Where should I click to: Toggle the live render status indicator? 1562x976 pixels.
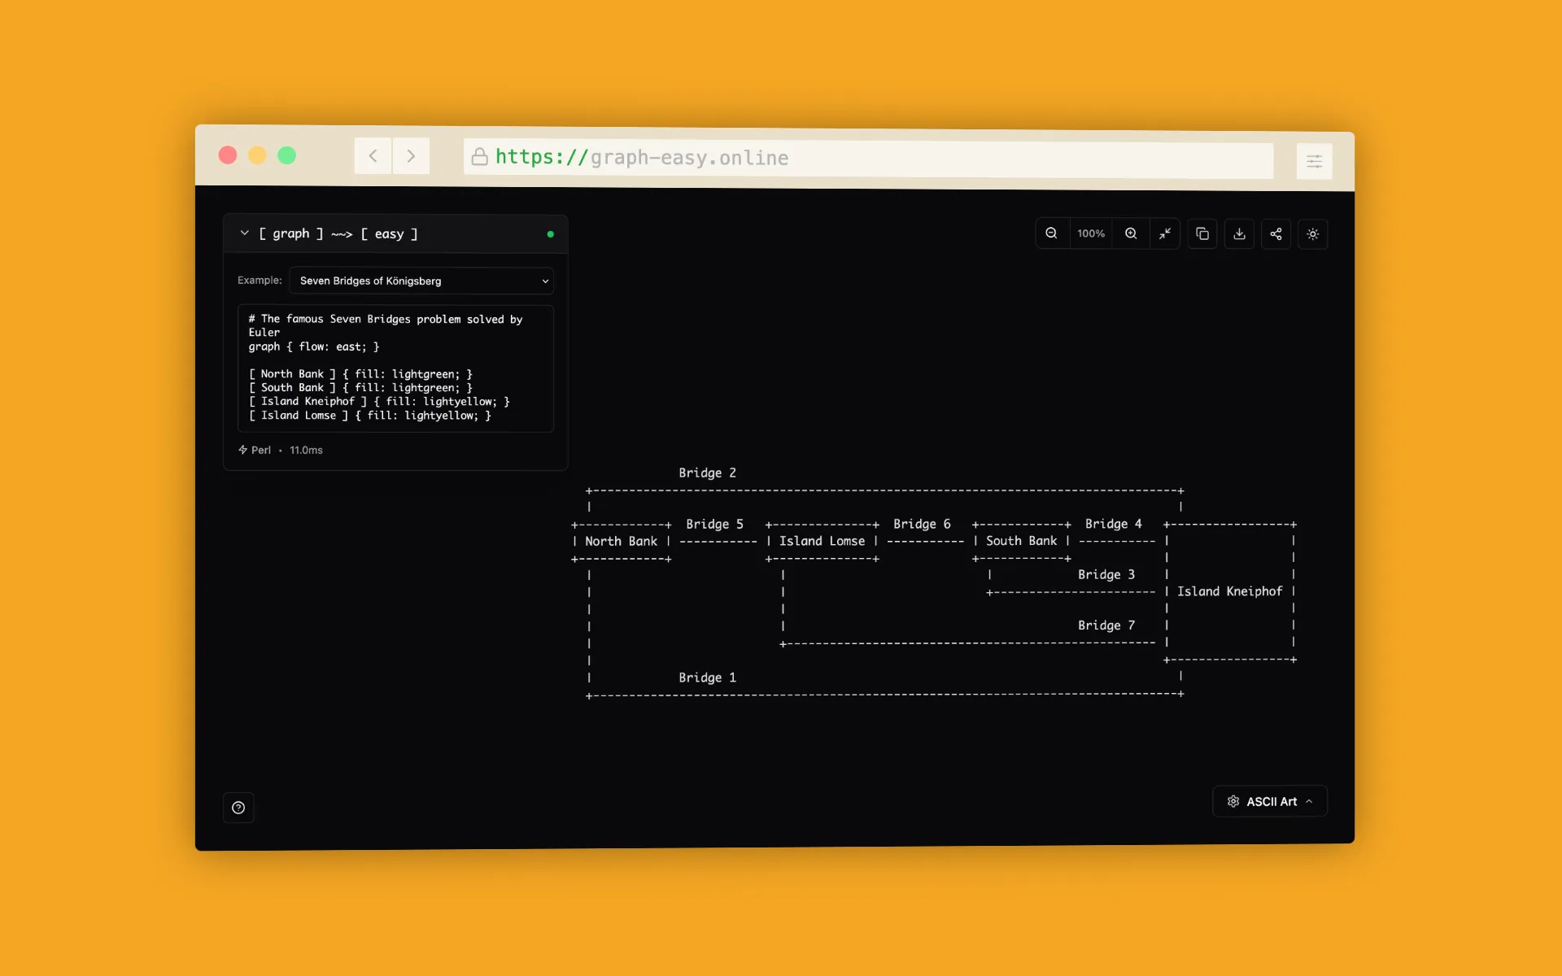pos(550,234)
